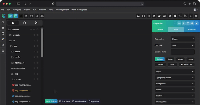This screenshot has width=200, height=105.
Task: Open the palette icon in left sidebar
Action: point(3,22)
